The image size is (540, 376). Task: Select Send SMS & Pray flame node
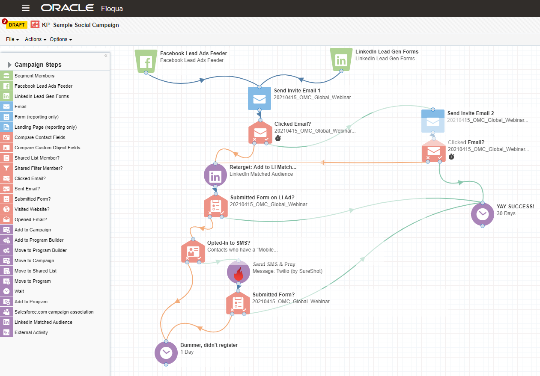coord(239,272)
